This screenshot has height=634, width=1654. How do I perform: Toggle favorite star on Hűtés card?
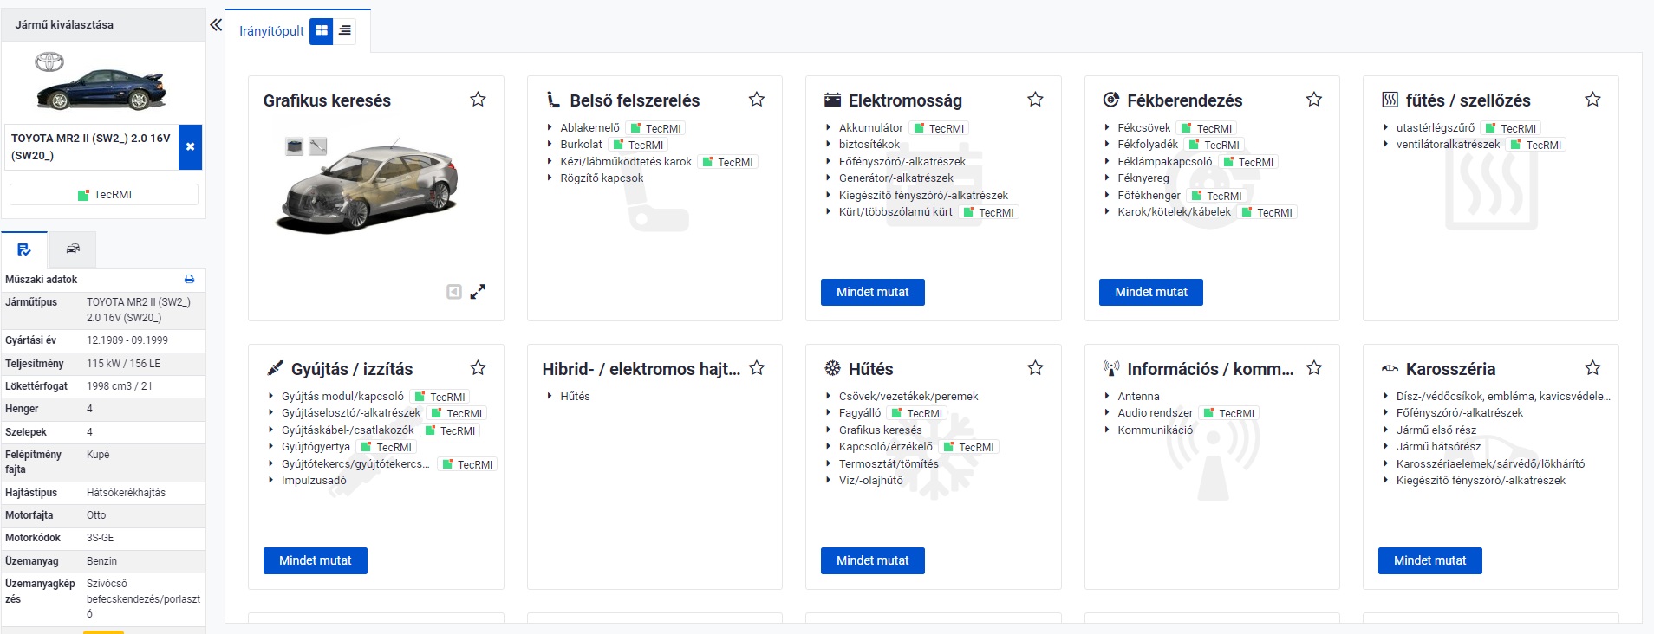click(1035, 368)
